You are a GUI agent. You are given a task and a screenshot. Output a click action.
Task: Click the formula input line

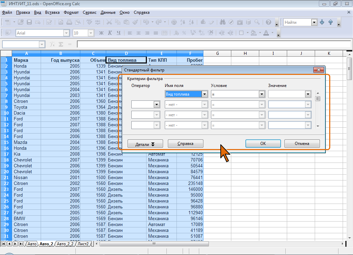tap(214, 44)
